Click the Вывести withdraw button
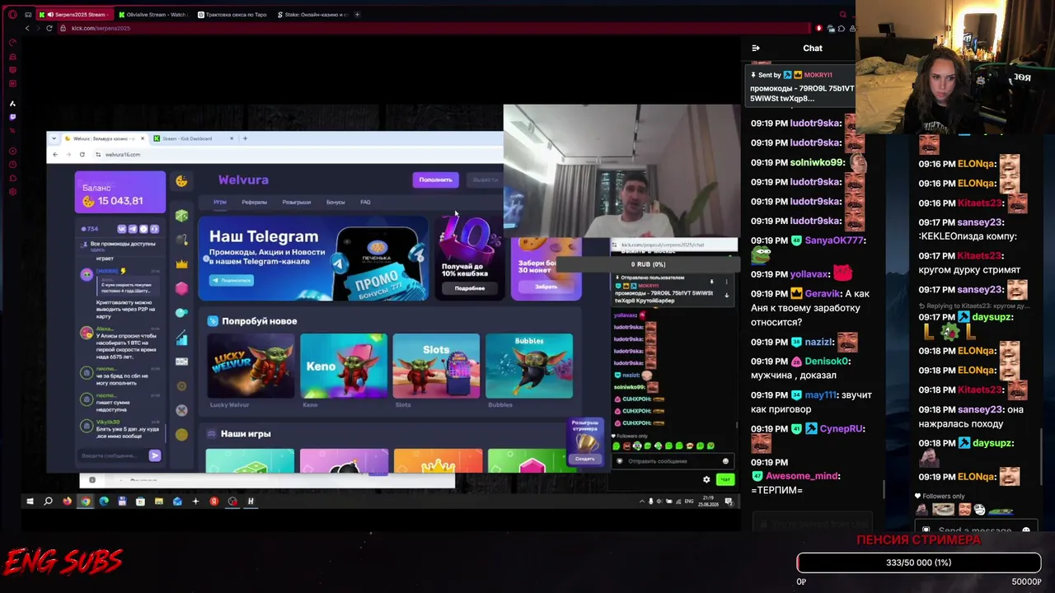 (485, 180)
